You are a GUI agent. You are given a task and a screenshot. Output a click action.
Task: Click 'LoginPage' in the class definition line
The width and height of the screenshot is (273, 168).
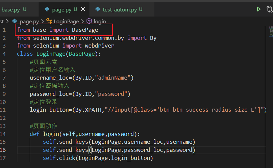tap(51, 54)
